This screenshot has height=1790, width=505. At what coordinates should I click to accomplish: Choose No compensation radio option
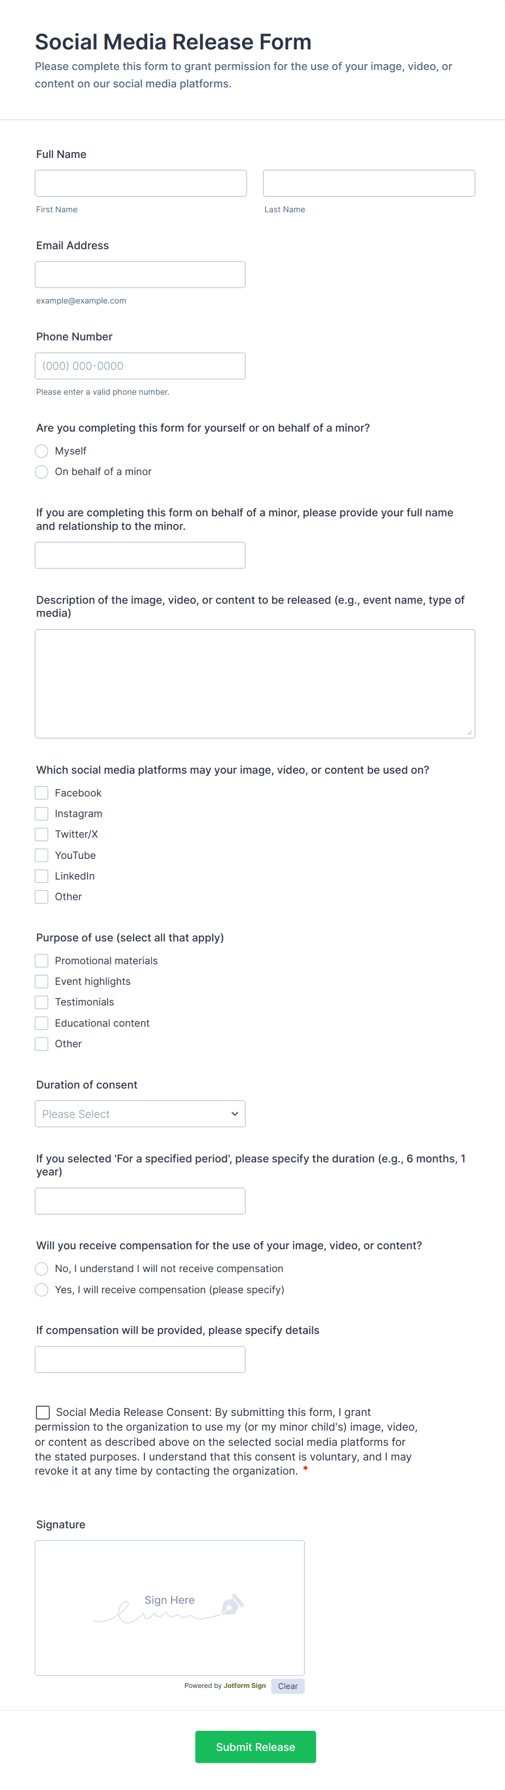click(42, 1269)
